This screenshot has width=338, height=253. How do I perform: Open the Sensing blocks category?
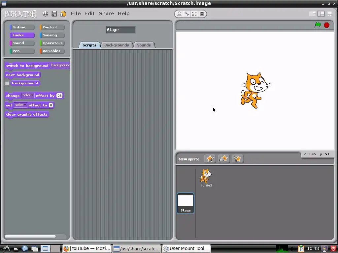point(52,35)
